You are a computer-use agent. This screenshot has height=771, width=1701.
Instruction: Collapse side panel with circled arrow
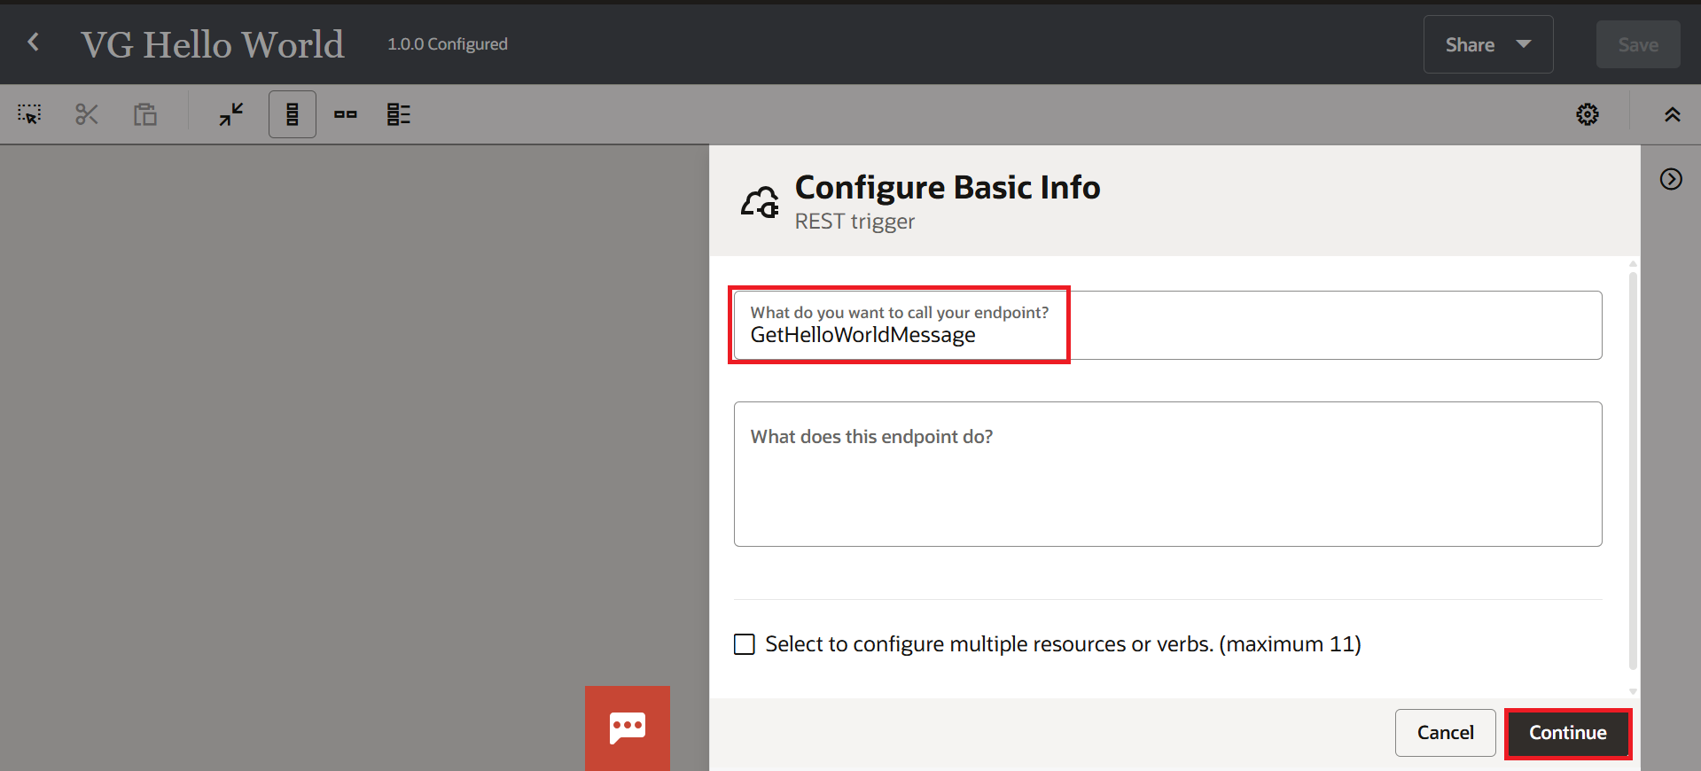tap(1671, 179)
